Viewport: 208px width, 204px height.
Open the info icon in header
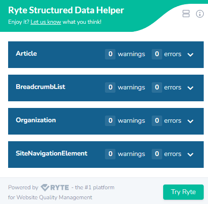pyautogui.click(x=200, y=14)
